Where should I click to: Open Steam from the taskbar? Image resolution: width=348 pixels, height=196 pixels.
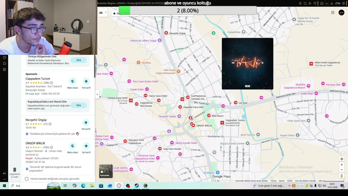136,186
